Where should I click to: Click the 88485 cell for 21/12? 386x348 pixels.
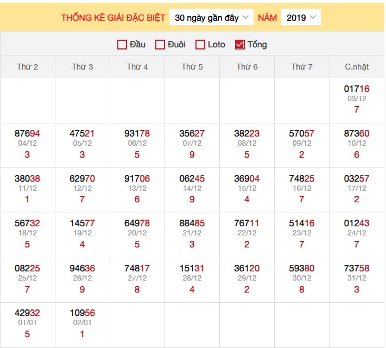(192, 223)
